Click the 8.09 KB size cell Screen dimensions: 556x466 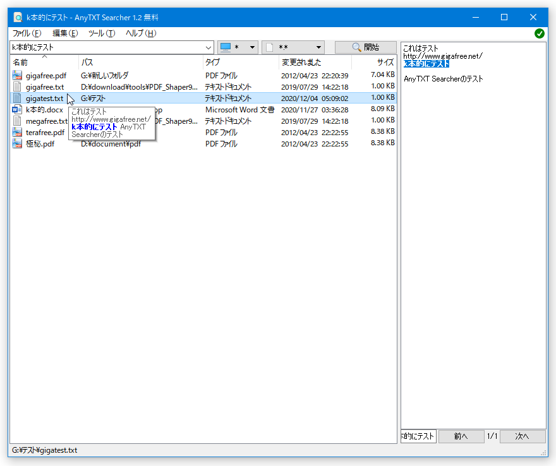pyautogui.click(x=383, y=109)
